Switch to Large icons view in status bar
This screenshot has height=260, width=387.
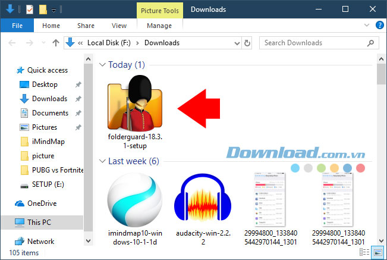[378, 252]
